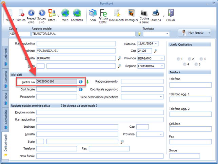This screenshot has width=218, height=164.
Task: Switch to the Referenti side tab
Action: 5,57
